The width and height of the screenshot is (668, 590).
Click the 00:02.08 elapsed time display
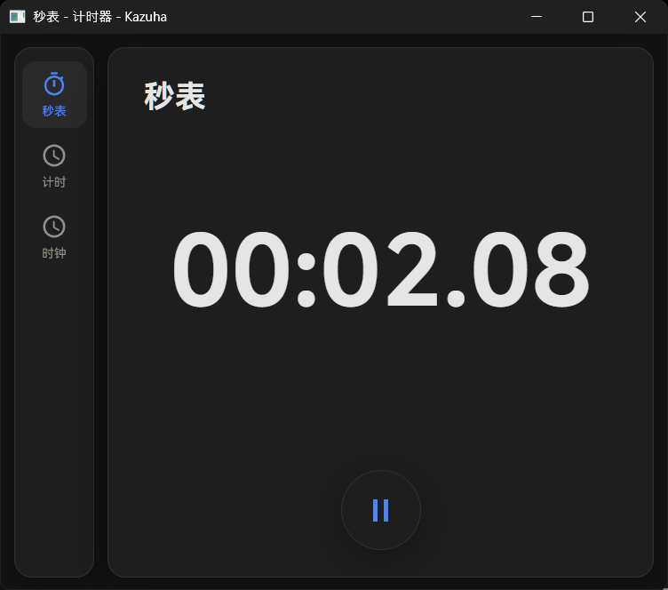pyautogui.click(x=380, y=269)
